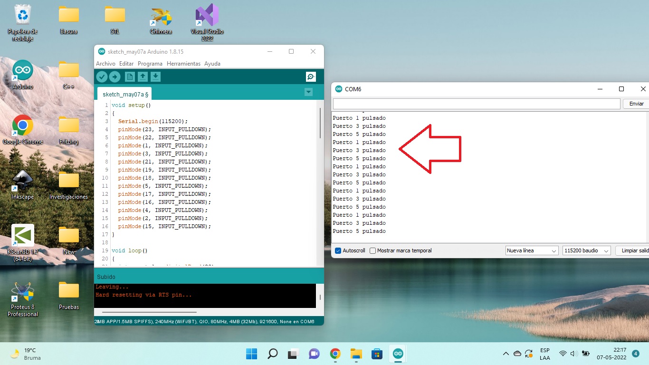Open the Archivo menu

pos(105,64)
